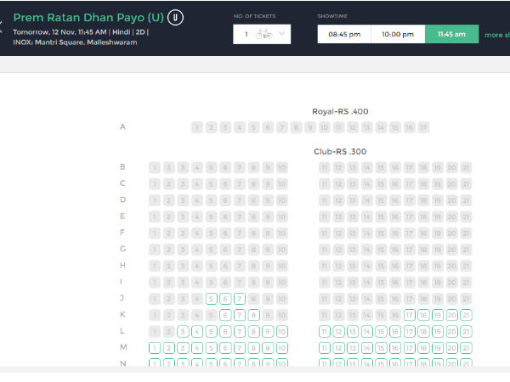Choose seat 11 in row L
Viewport: 510px width, 382px height.
pos(324,331)
